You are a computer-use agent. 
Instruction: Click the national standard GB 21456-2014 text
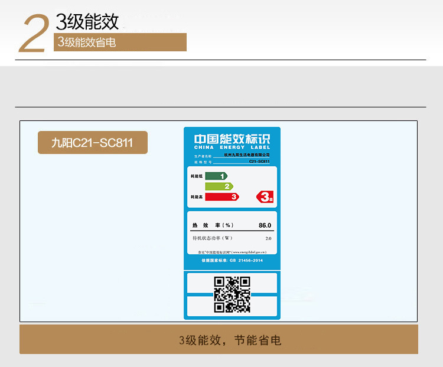232,260
